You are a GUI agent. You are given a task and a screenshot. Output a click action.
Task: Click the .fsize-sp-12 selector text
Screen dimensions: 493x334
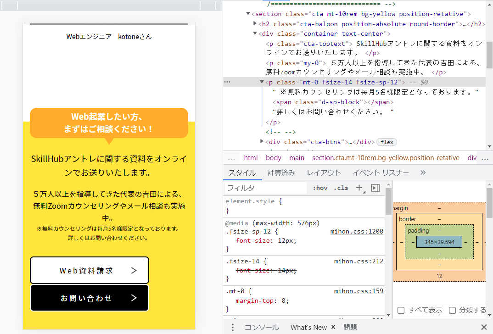pos(248,232)
